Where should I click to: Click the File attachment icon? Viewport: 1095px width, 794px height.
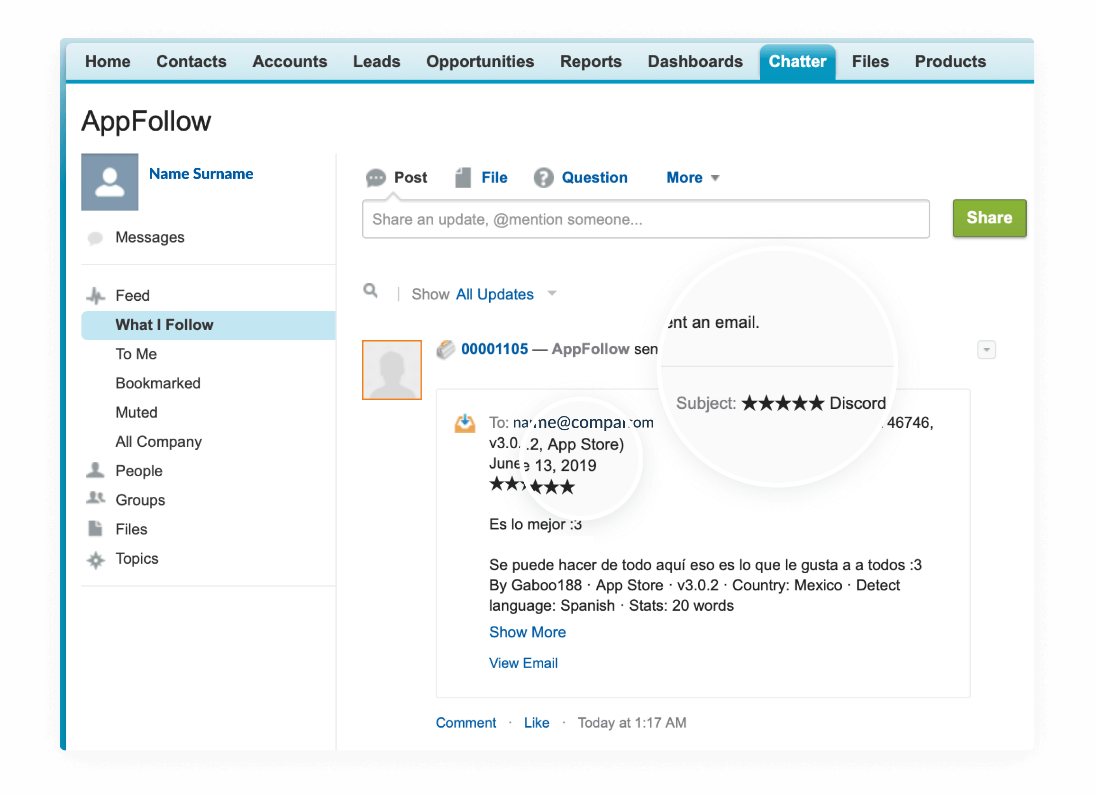463,178
